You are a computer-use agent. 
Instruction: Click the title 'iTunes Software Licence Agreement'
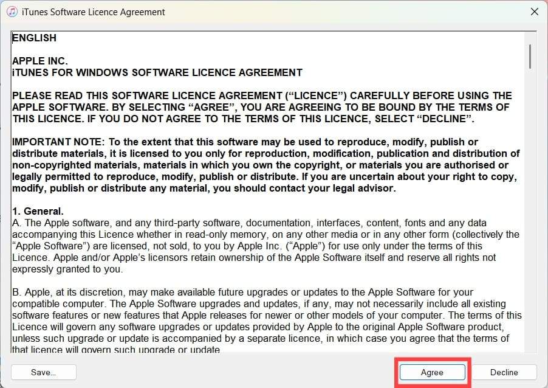tap(94, 12)
